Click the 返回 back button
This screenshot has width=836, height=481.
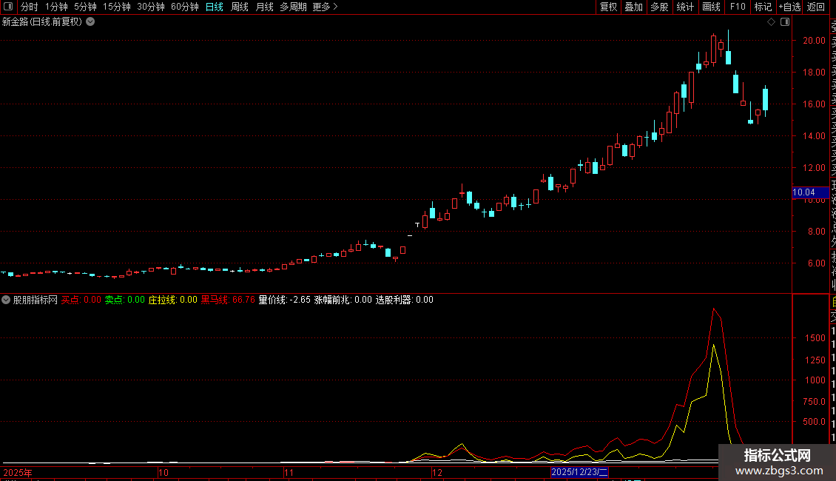coord(816,7)
